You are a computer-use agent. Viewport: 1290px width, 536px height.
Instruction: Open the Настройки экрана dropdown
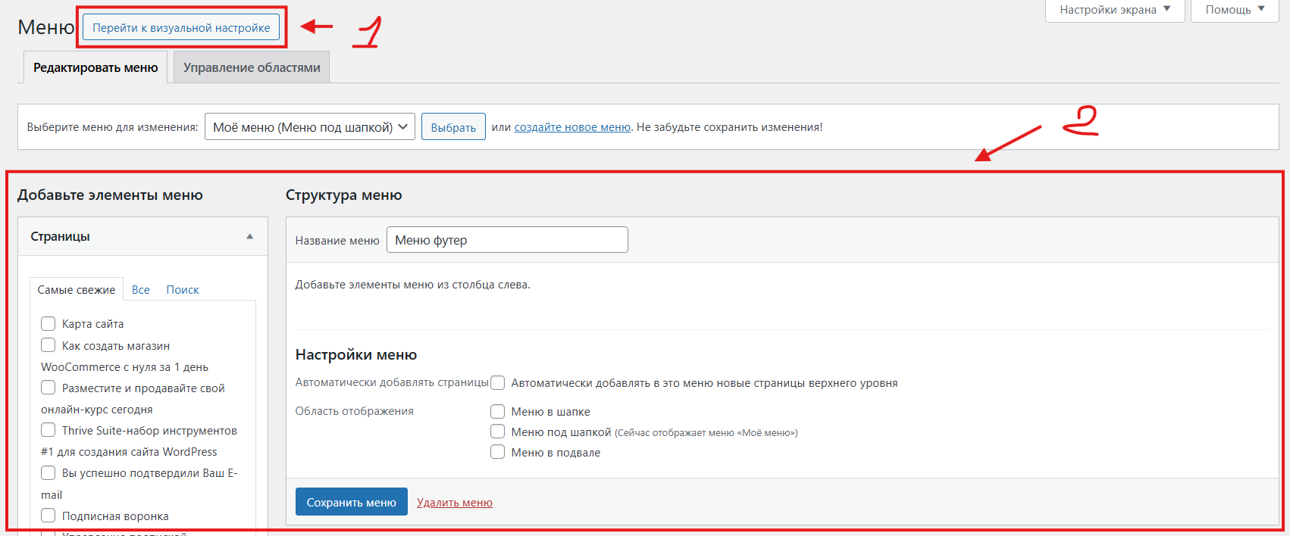click(1115, 10)
